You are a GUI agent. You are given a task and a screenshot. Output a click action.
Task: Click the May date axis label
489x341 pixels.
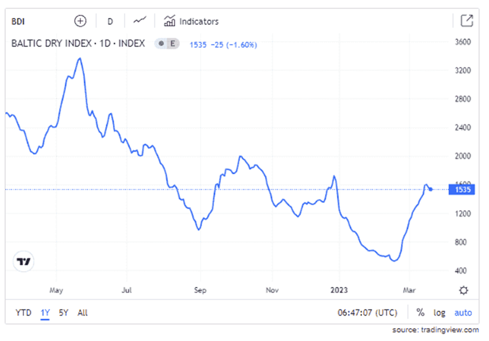coord(56,290)
